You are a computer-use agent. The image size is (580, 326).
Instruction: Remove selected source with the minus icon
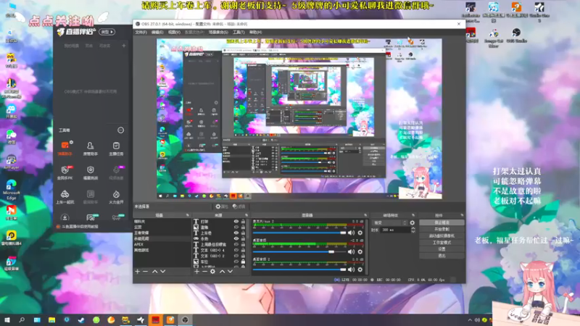tap(204, 272)
